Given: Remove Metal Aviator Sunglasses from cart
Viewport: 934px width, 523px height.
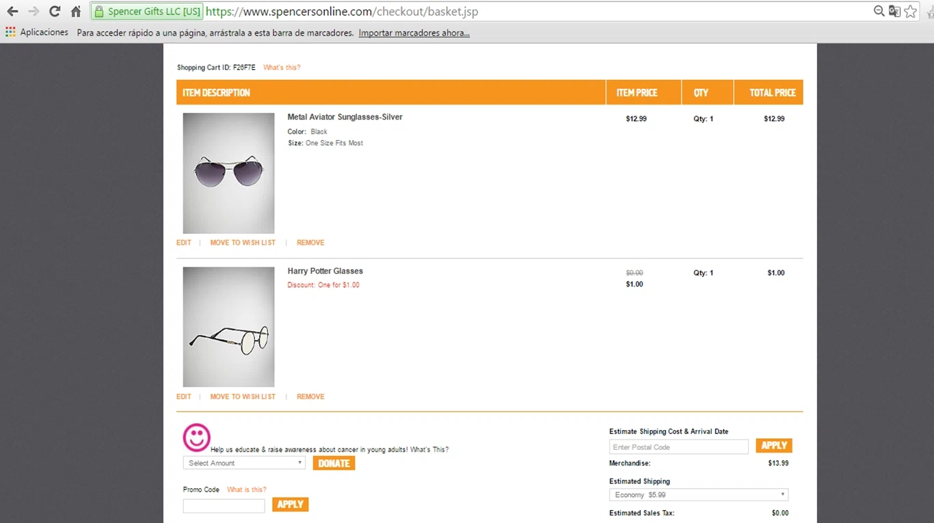Looking at the screenshot, I should (310, 243).
